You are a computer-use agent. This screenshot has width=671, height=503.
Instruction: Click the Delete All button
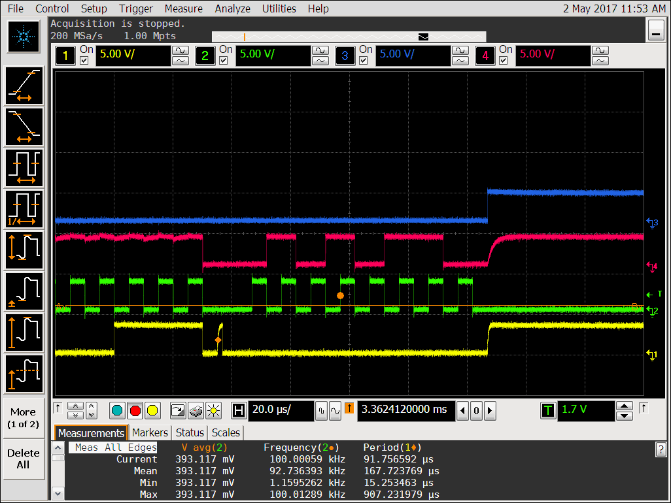[24, 459]
